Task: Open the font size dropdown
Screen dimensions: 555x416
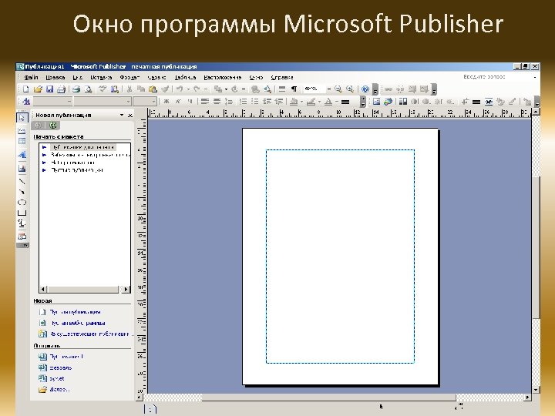Action: click(x=153, y=102)
